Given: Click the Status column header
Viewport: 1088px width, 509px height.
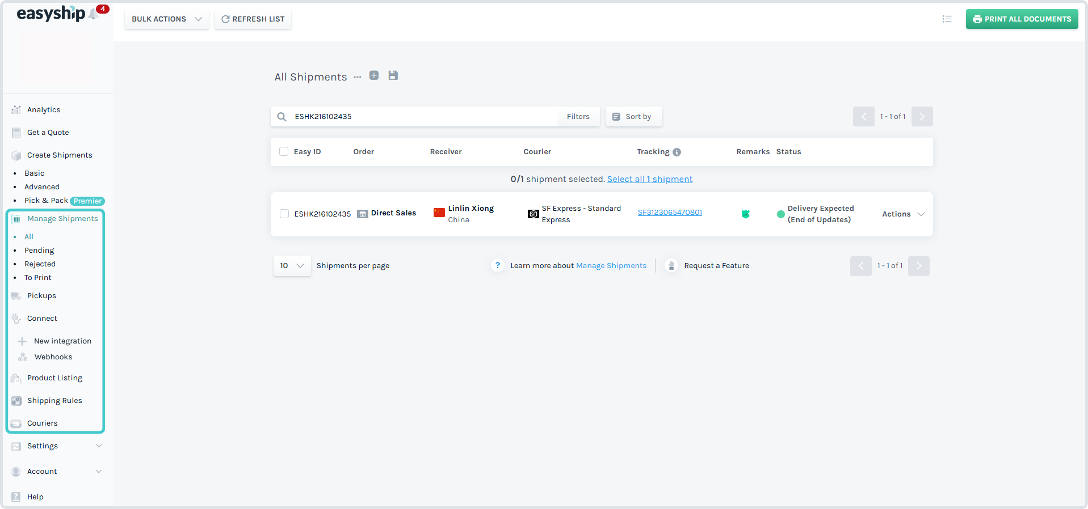Looking at the screenshot, I should (789, 152).
